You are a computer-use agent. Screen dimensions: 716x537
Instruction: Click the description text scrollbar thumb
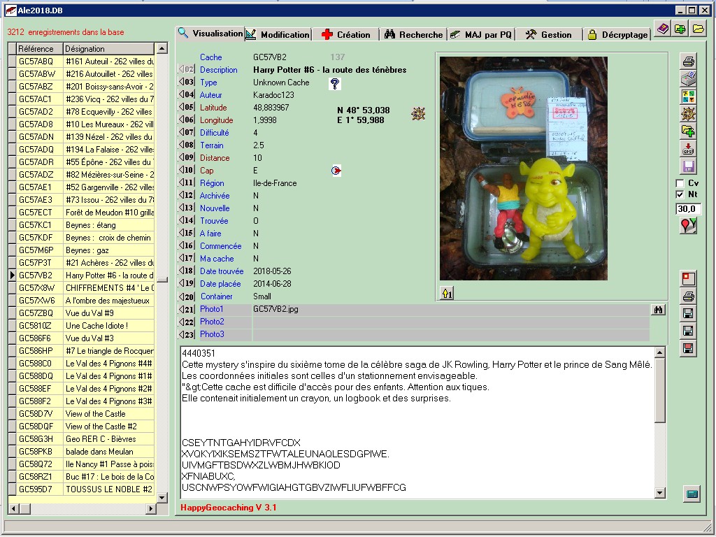(x=660, y=391)
